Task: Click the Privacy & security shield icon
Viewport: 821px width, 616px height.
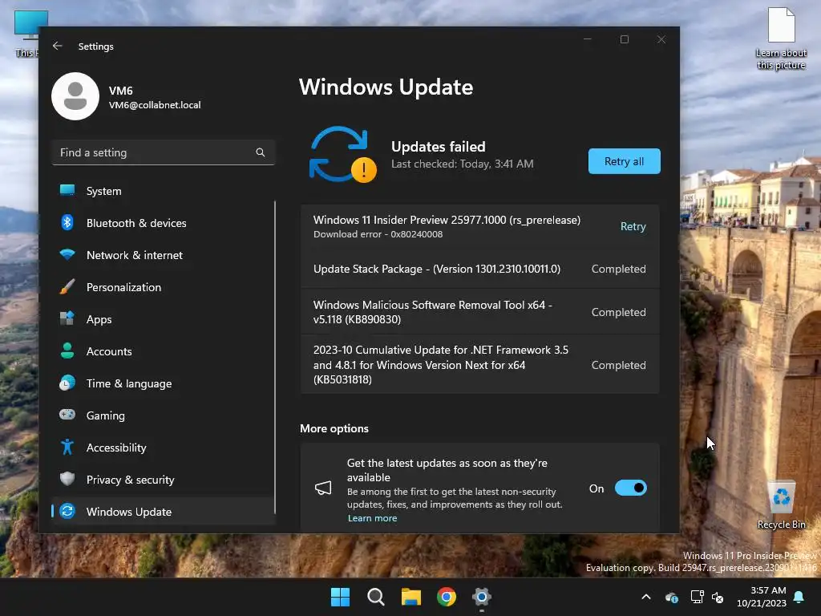Action: click(67, 479)
